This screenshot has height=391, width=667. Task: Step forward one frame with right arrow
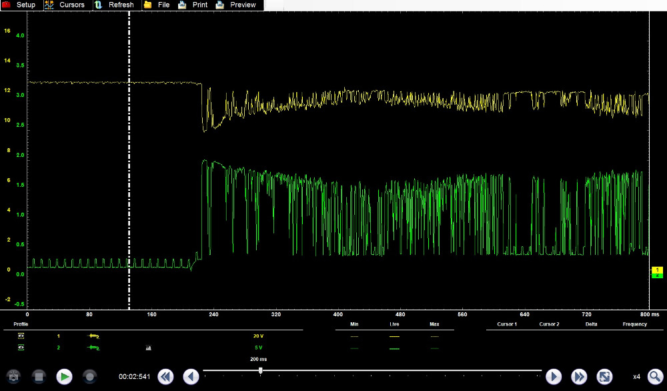[x=554, y=376]
